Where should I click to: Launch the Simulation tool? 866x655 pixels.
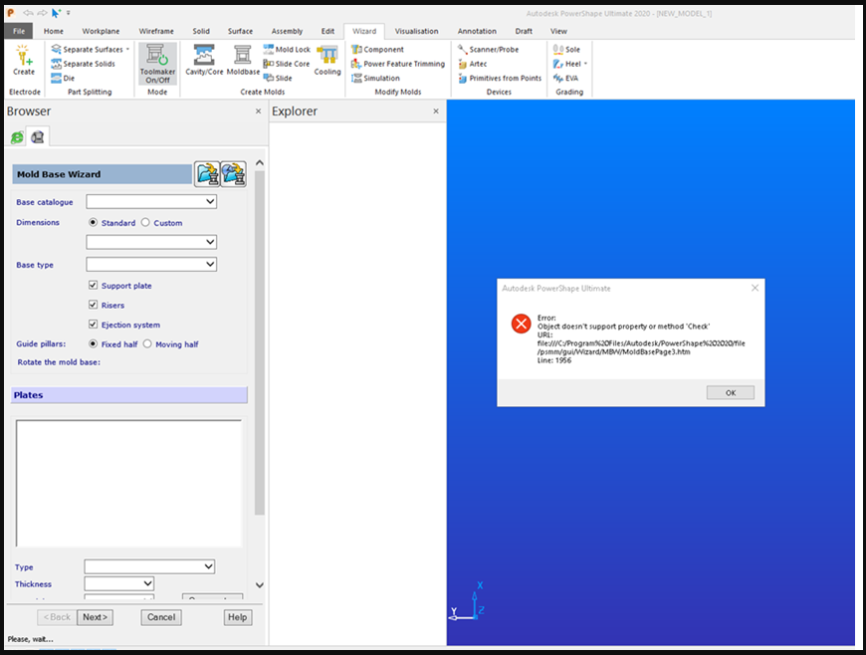coord(375,78)
